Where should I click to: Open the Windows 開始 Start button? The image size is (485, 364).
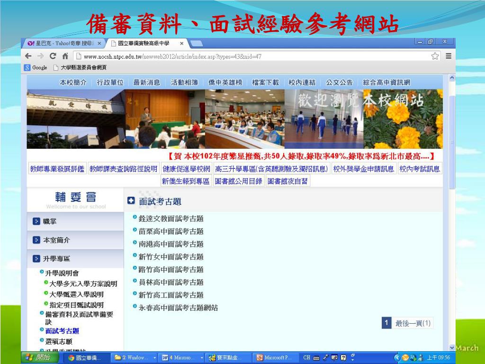click(40, 357)
